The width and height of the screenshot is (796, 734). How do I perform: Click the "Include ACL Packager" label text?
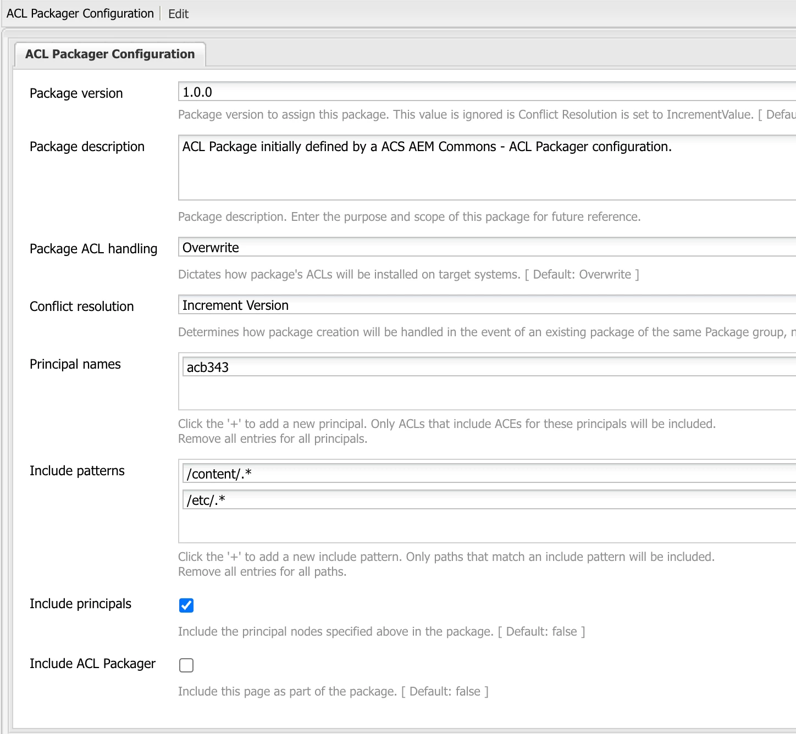(92, 664)
